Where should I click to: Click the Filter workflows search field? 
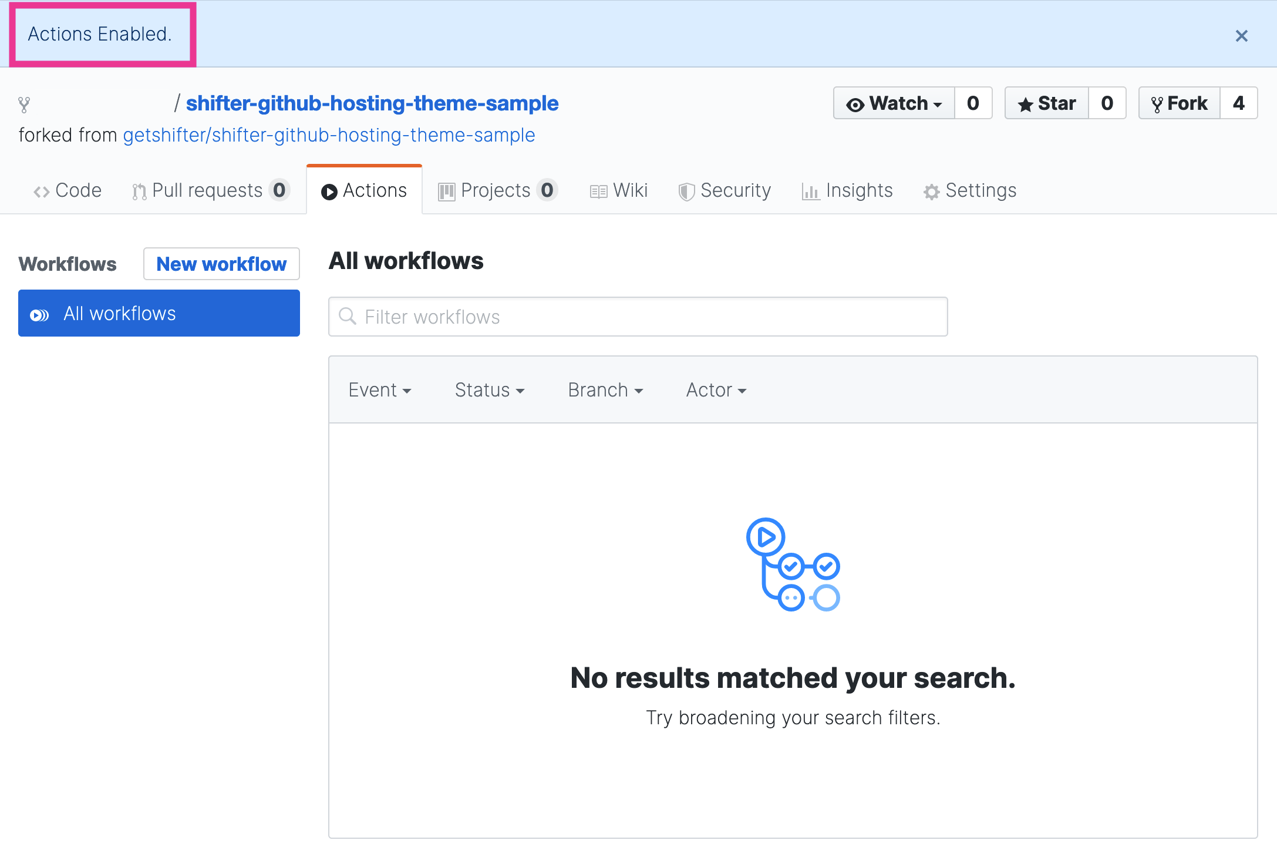click(x=638, y=317)
